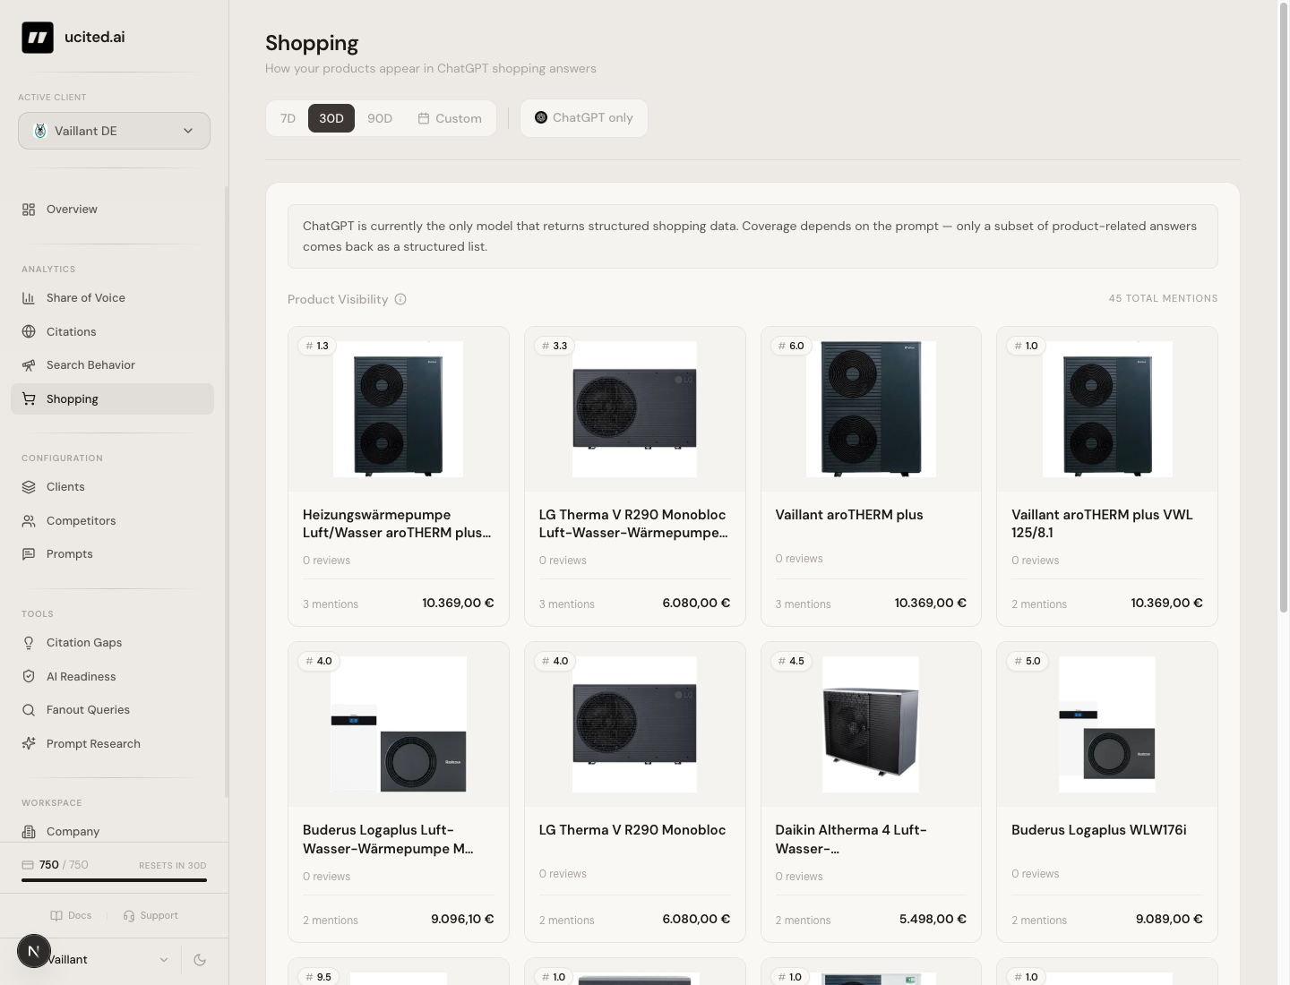Open the Fanout Queries tool
Image resolution: width=1290 pixels, height=985 pixels.
[x=113, y=710]
